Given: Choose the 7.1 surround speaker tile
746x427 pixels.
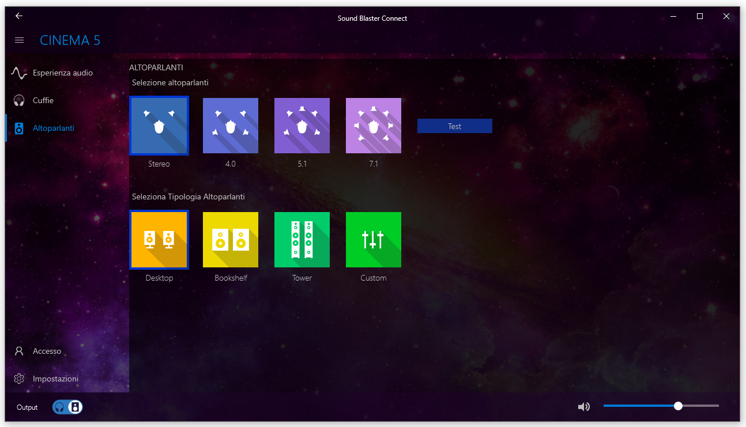Looking at the screenshot, I should [374, 126].
